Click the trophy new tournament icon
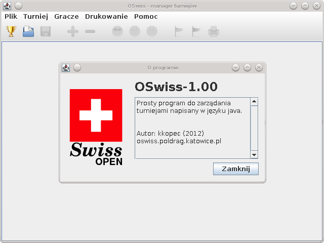The width and height of the screenshot is (324, 243). point(11,31)
